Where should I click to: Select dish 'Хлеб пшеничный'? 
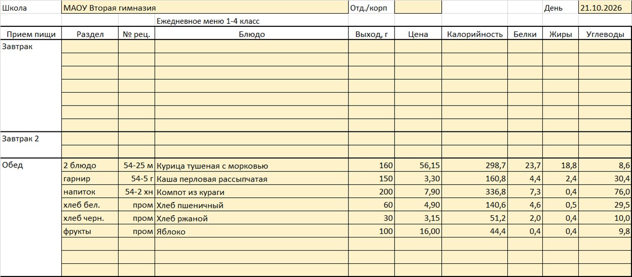252,205
